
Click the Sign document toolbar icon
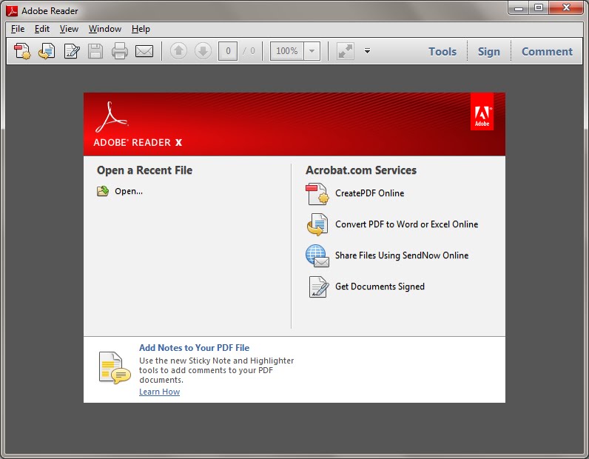(x=72, y=51)
